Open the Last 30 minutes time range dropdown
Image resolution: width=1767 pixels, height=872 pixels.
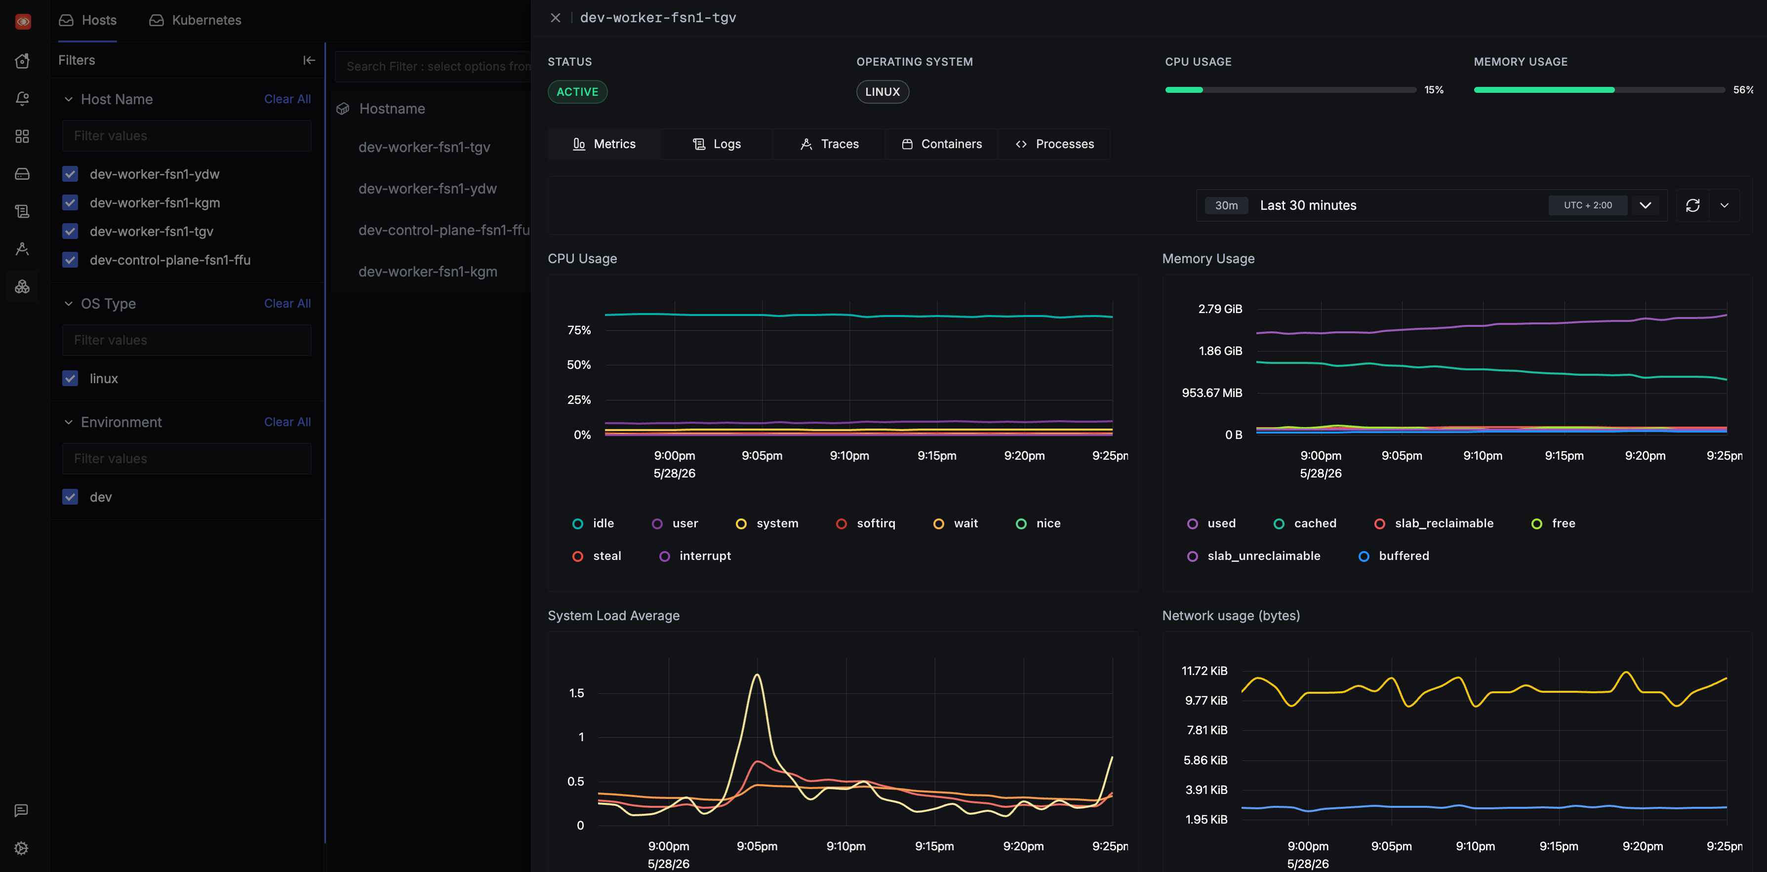click(x=1432, y=205)
